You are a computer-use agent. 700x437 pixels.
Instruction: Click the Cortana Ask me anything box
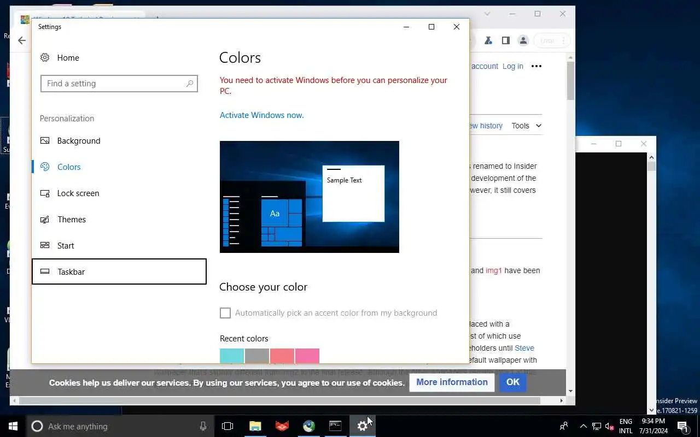(x=120, y=426)
